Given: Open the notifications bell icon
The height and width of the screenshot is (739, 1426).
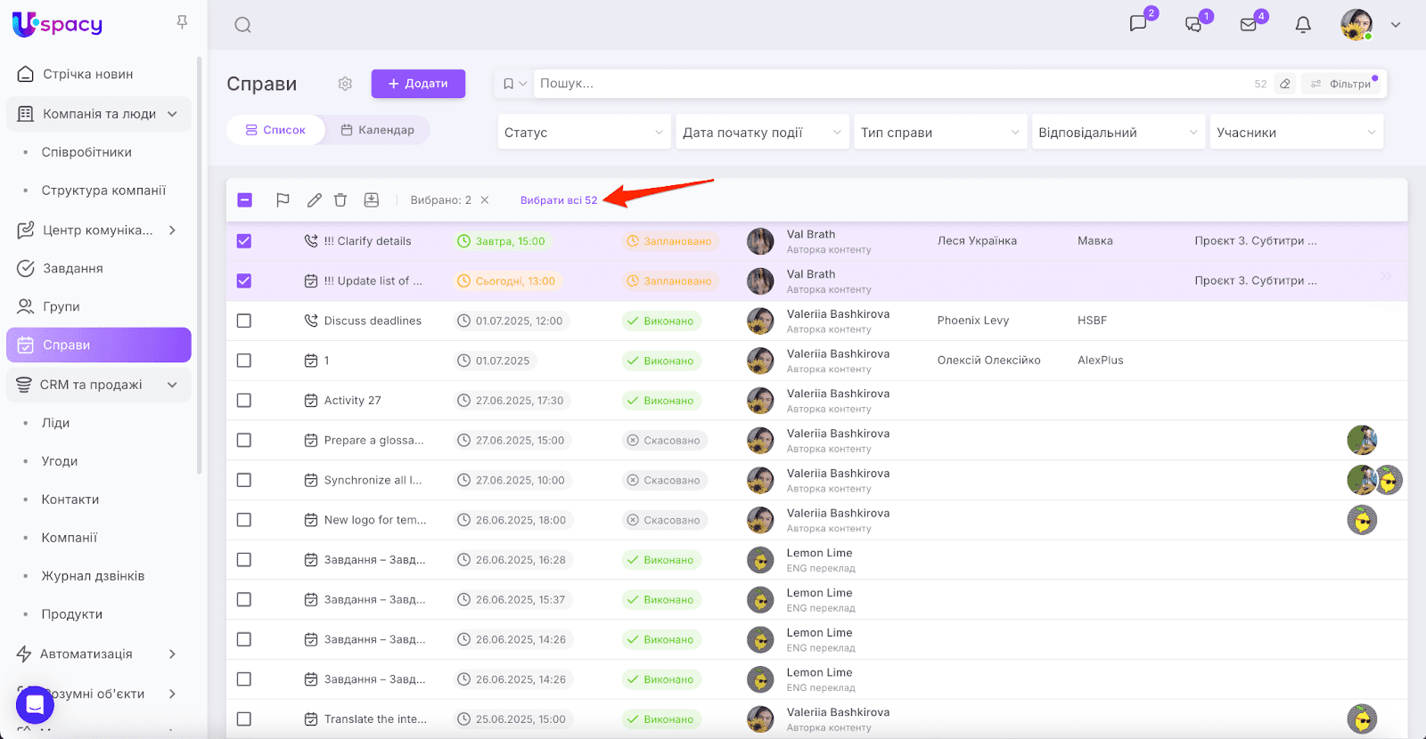Looking at the screenshot, I should (x=1303, y=25).
